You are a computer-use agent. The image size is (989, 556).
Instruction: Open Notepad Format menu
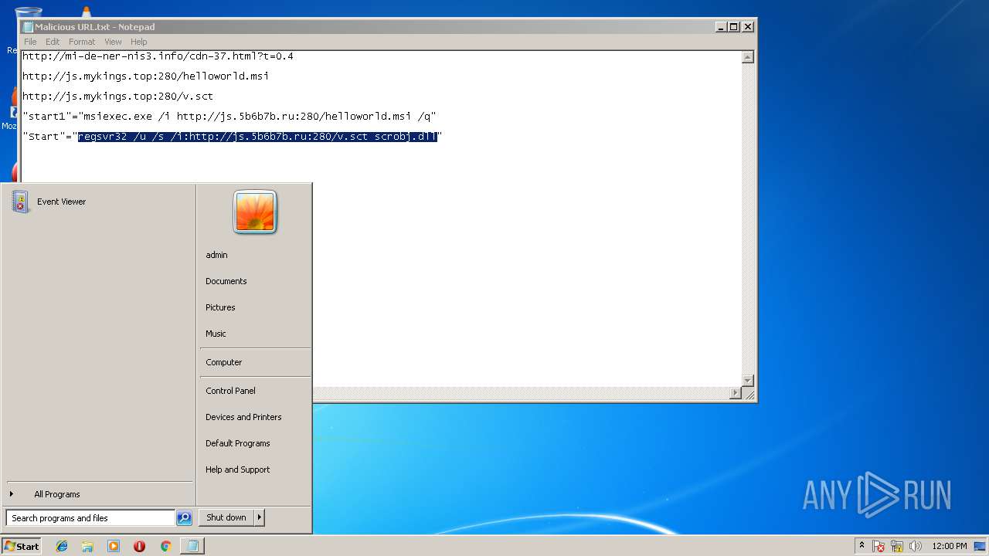(82, 42)
